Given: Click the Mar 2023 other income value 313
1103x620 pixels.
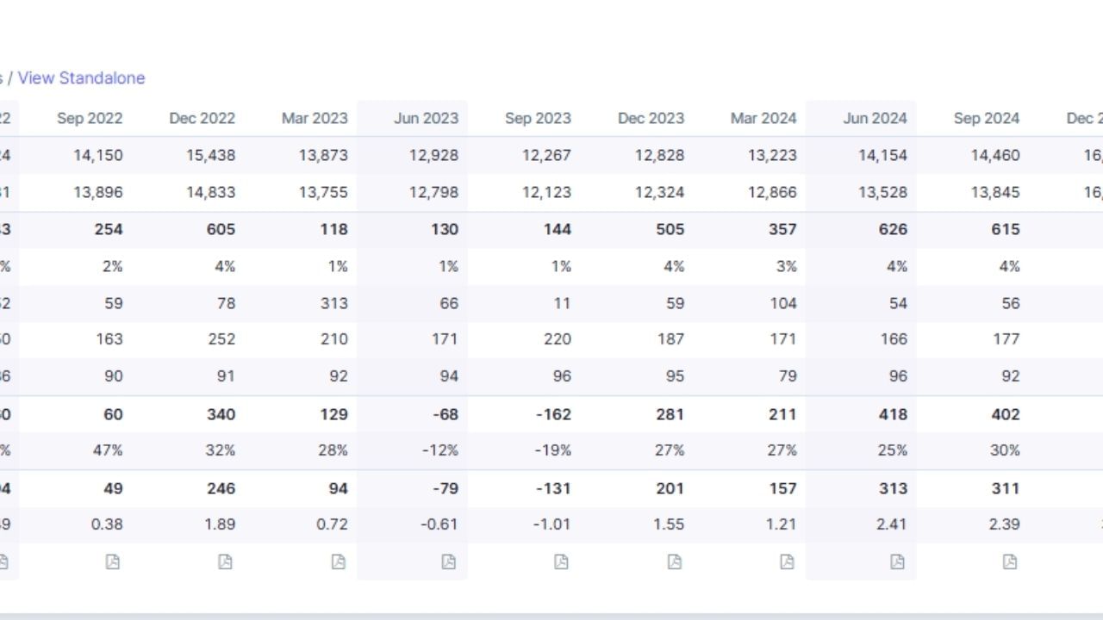Looking at the screenshot, I should pos(333,303).
